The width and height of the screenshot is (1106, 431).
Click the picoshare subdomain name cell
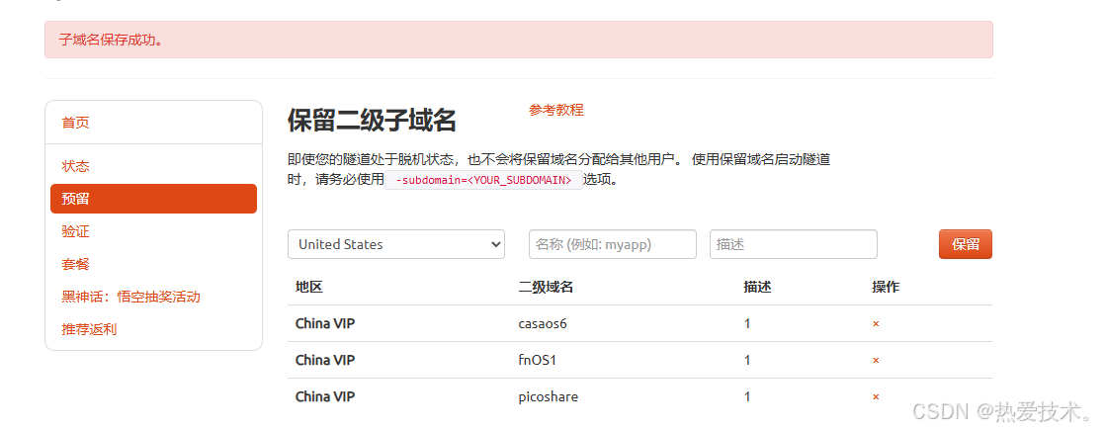[x=549, y=397]
